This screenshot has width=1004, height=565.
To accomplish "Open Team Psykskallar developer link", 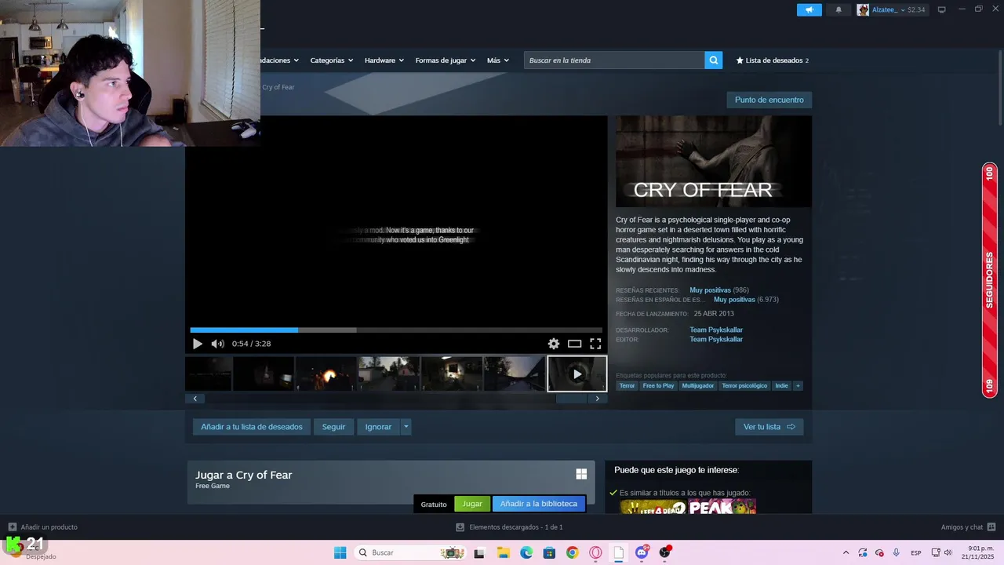I will pyautogui.click(x=716, y=330).
